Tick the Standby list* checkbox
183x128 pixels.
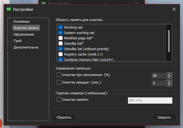point(61,43)
